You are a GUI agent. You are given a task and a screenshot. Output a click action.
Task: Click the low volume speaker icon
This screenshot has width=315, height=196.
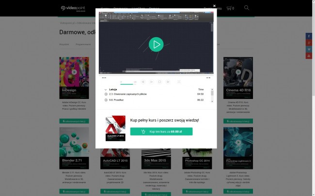(x=121, y=82)
